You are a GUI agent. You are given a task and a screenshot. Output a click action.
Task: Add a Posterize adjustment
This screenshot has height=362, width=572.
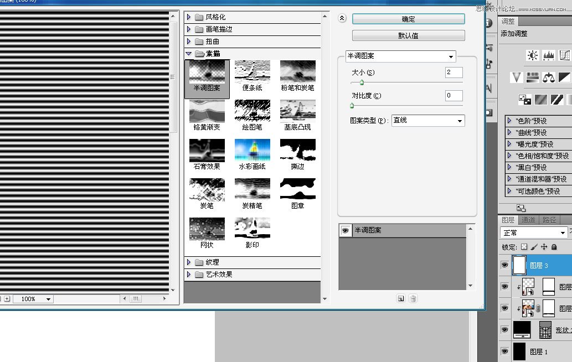click(x=541, y=100)
